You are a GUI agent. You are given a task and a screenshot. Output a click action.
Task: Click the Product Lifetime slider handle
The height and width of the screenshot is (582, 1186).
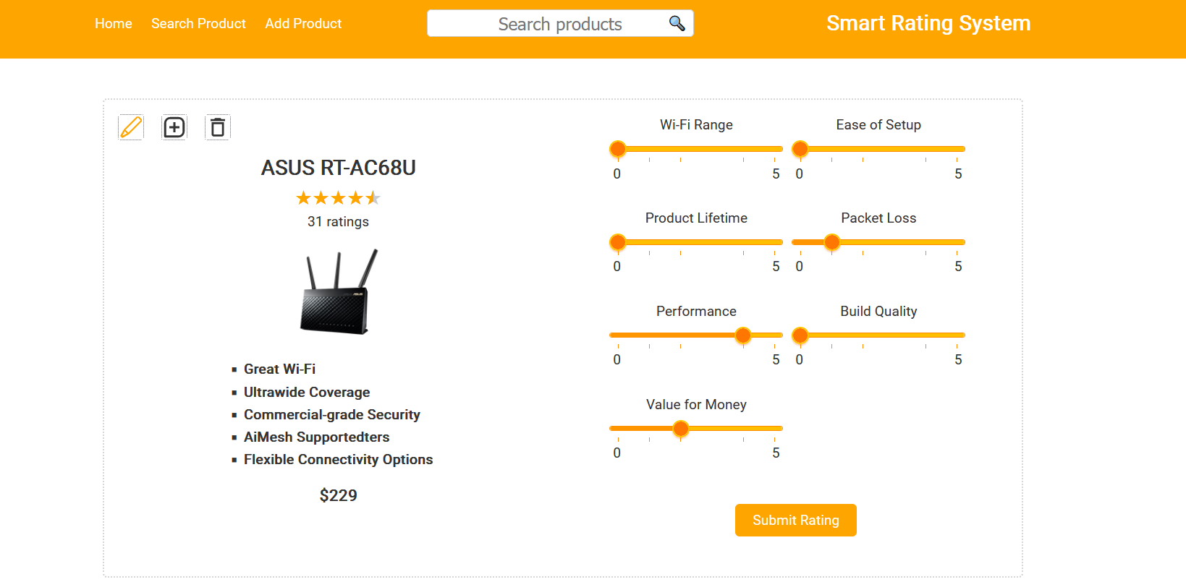(618, 242)
